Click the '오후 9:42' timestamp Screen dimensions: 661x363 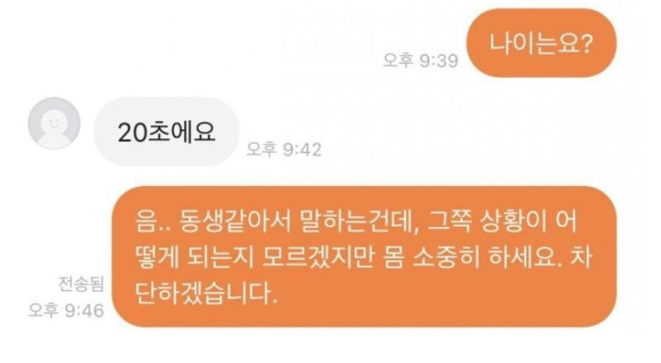click(x=283, y=149)
